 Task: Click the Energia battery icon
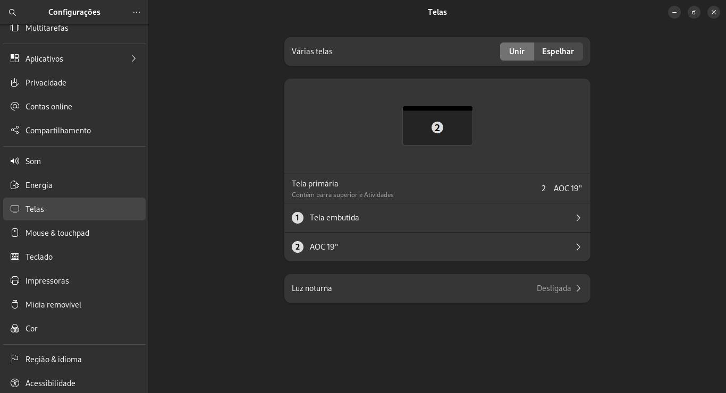coord(15,185)
